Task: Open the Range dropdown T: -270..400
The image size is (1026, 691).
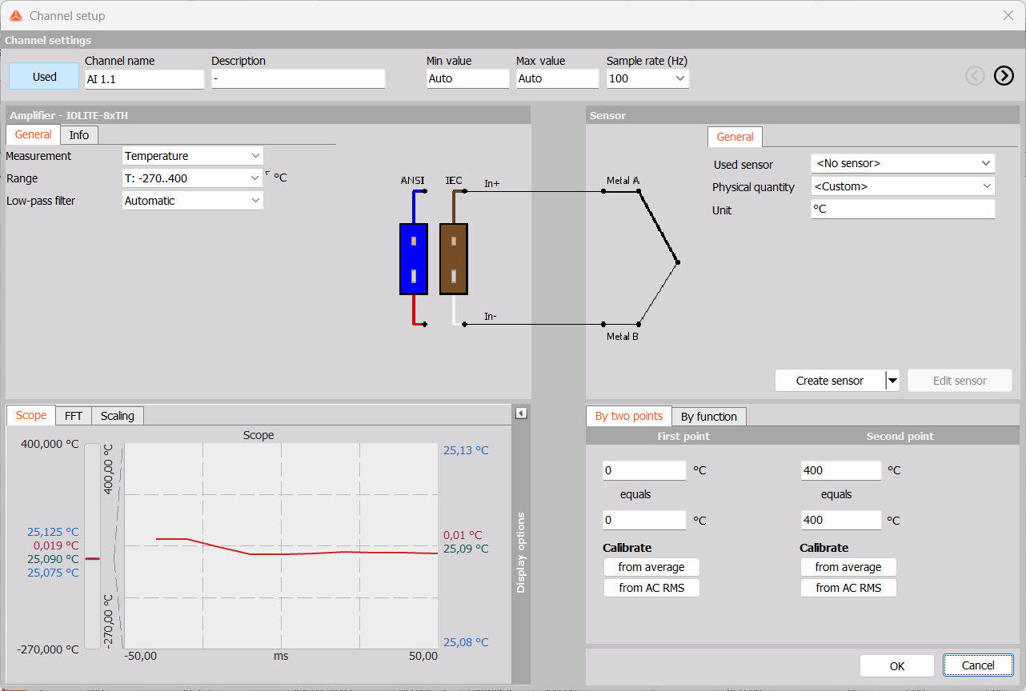Action: point(193,178)
